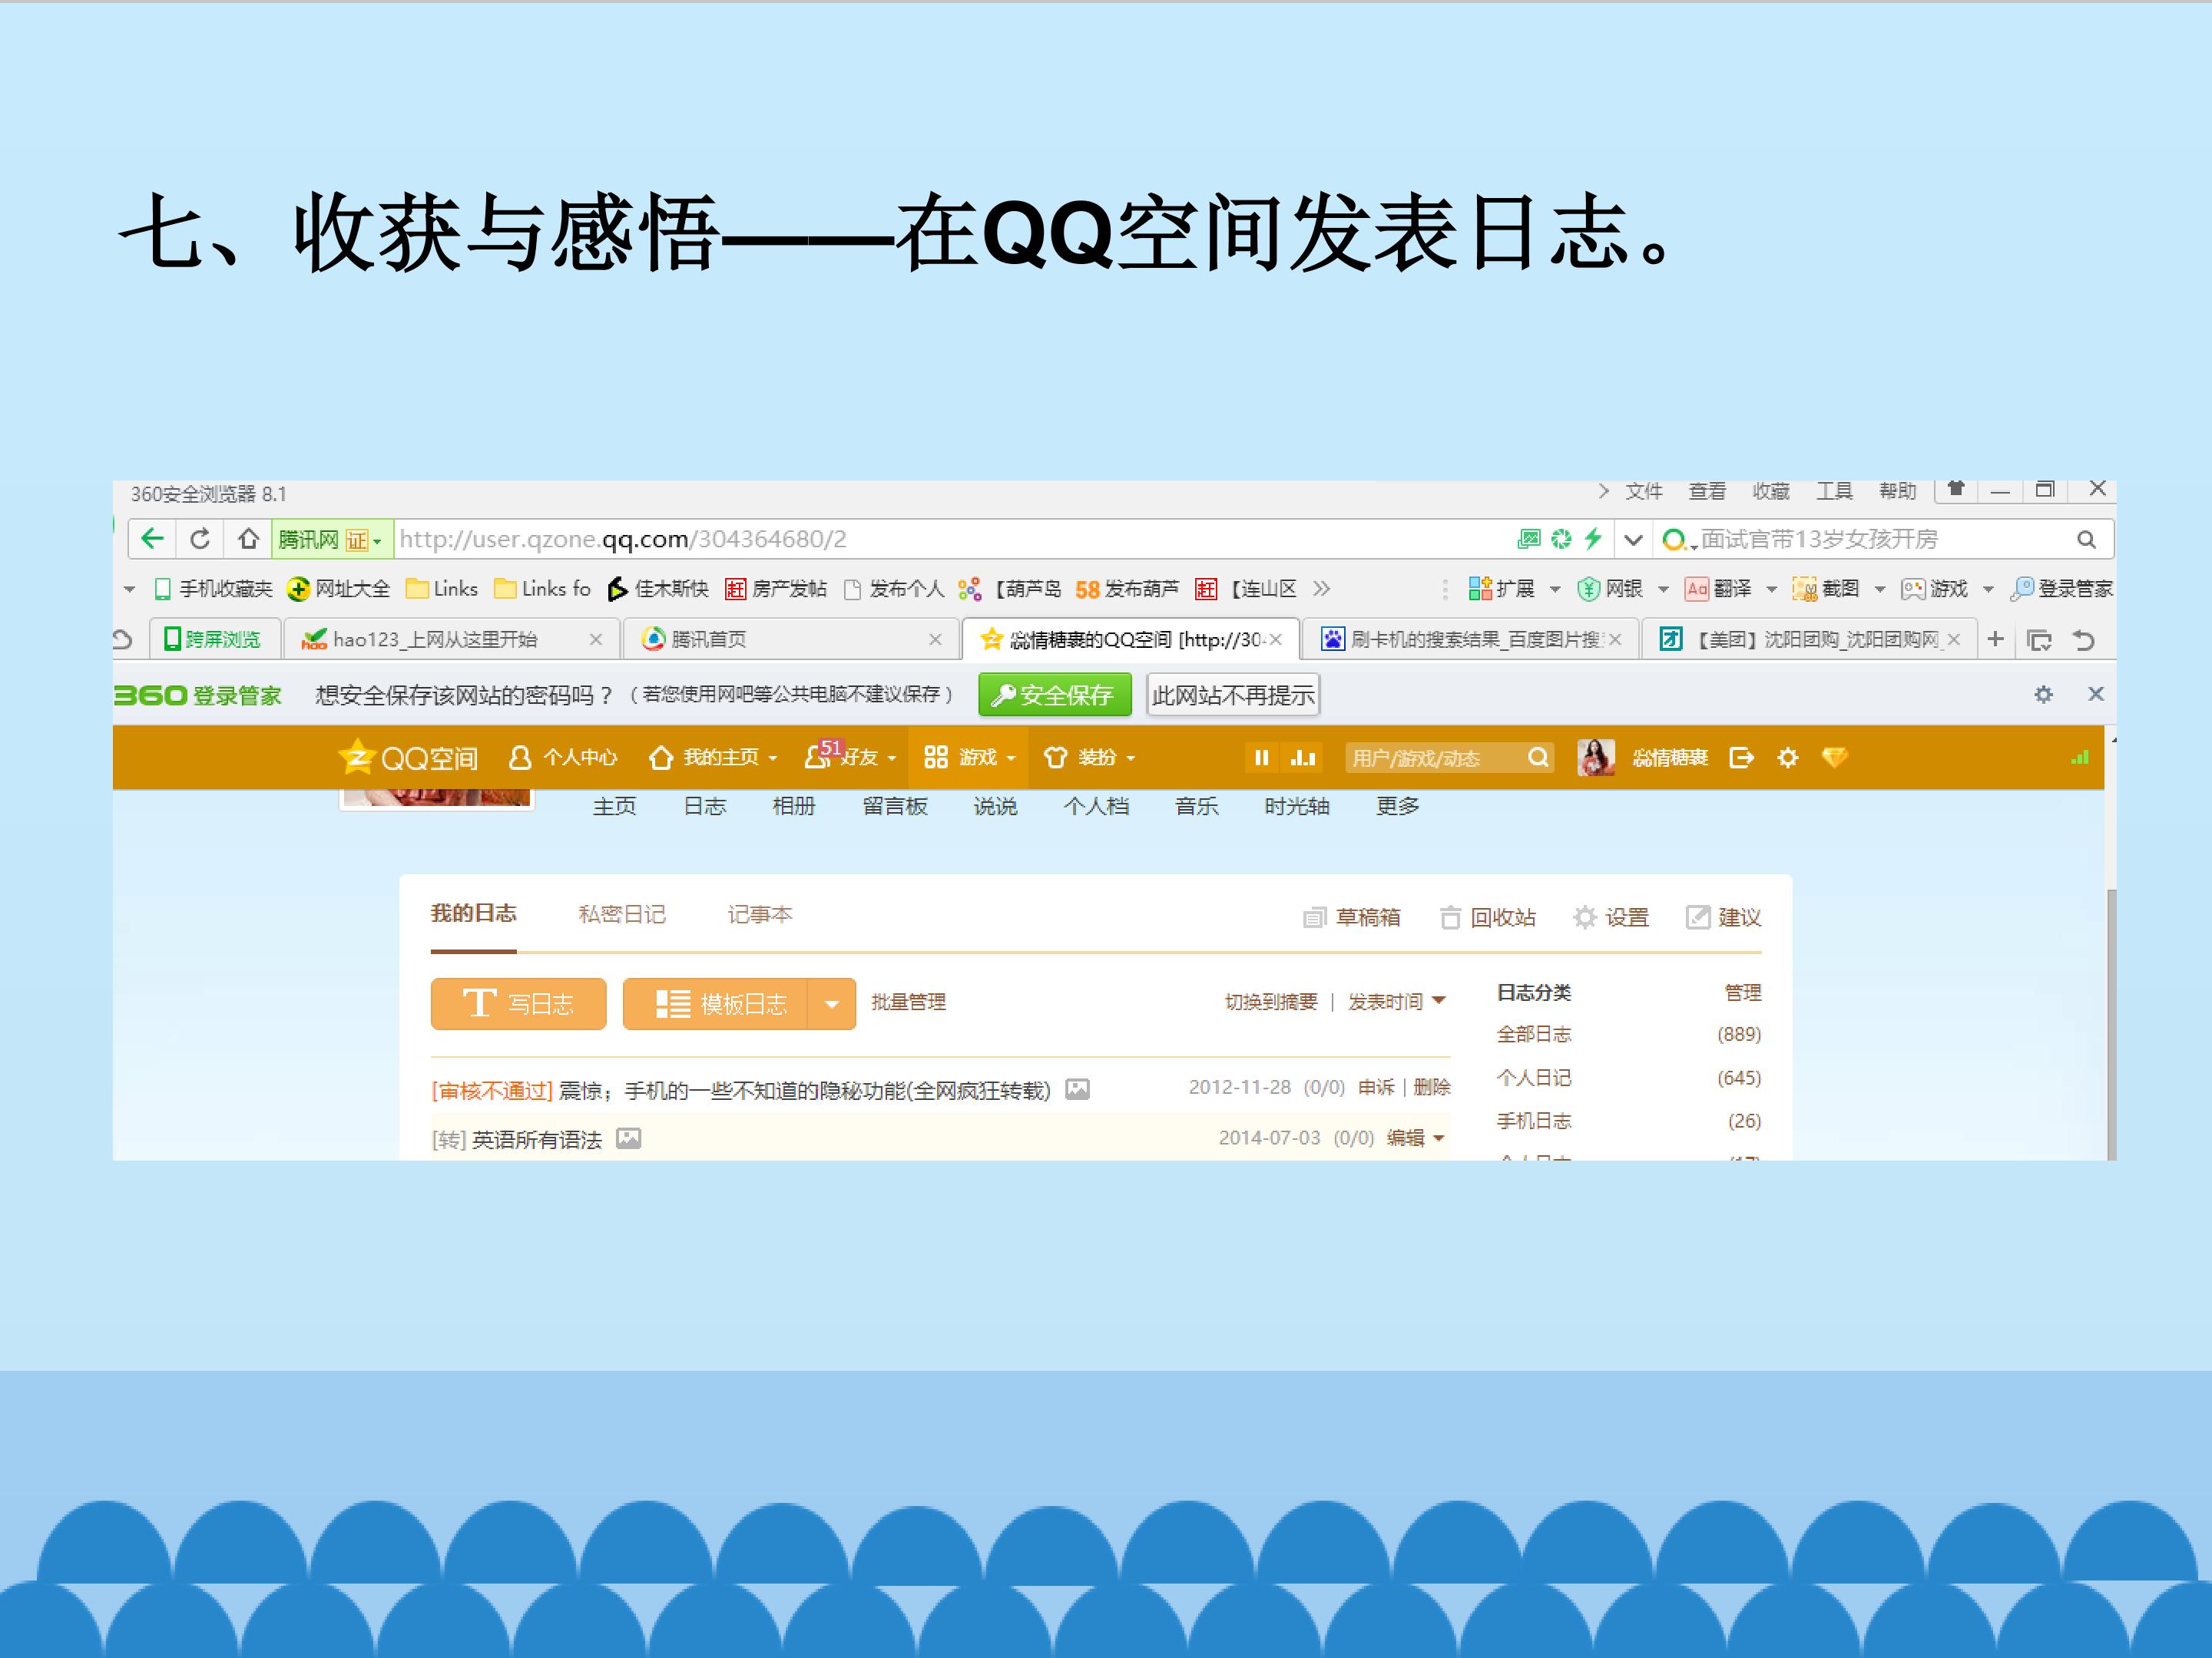2212x1658 pixels.
Task: Select the 记事本 tab
Action: click(x=760, y=914)
